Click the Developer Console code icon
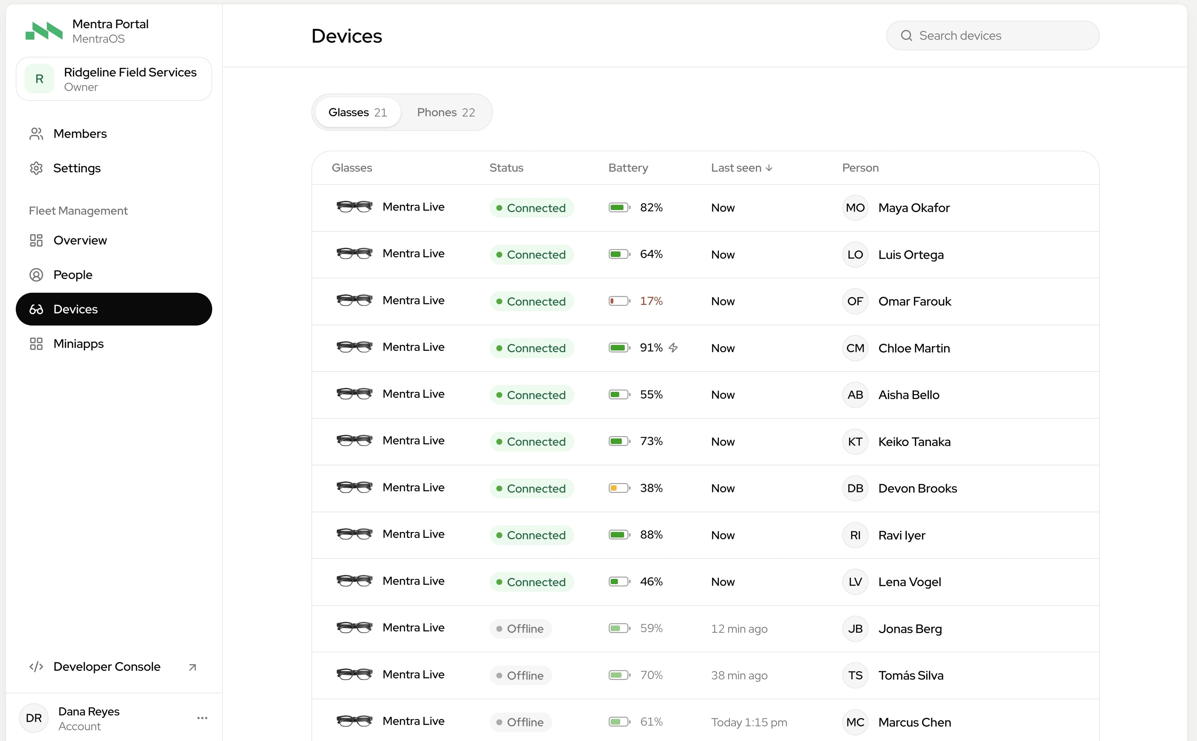The height and width of the screenshot is (741, 1197). 36,667
